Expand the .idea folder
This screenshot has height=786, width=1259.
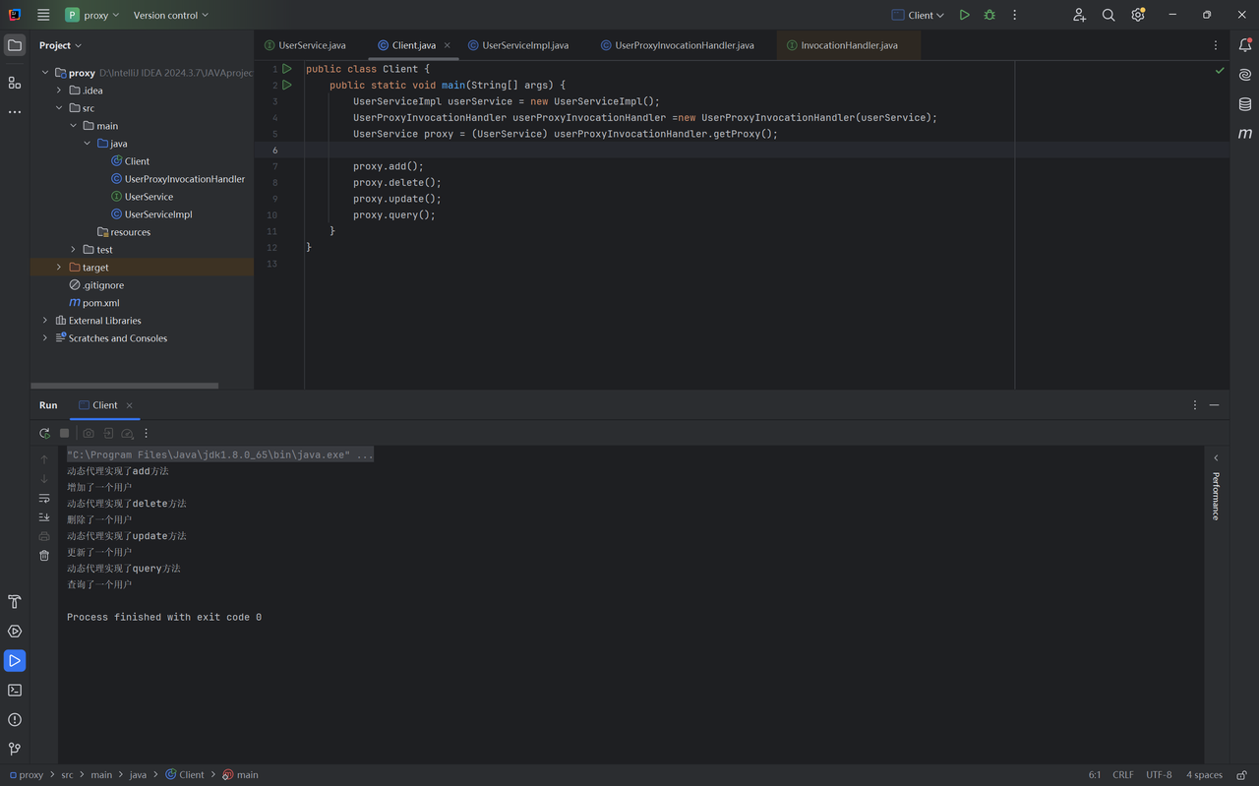coord(59,91)
